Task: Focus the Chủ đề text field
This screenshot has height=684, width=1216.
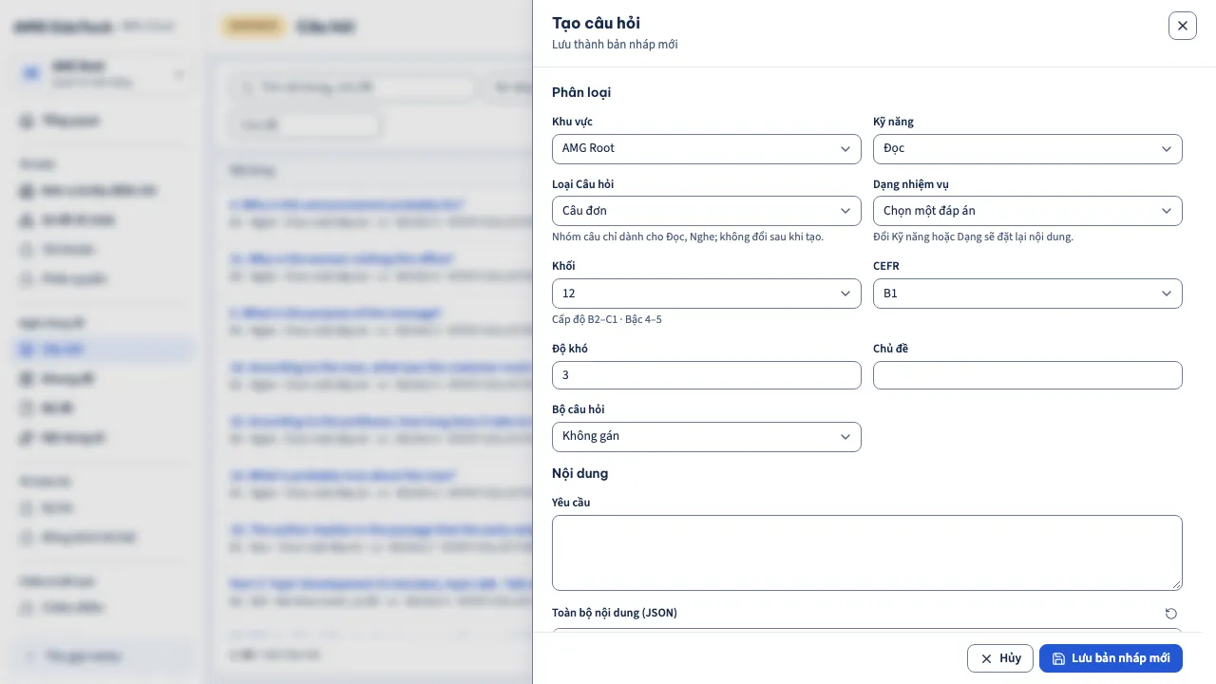Action: 1027,375
